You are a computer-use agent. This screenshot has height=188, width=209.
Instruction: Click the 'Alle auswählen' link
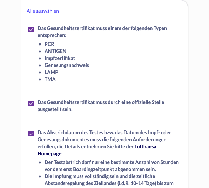(43, 11)
